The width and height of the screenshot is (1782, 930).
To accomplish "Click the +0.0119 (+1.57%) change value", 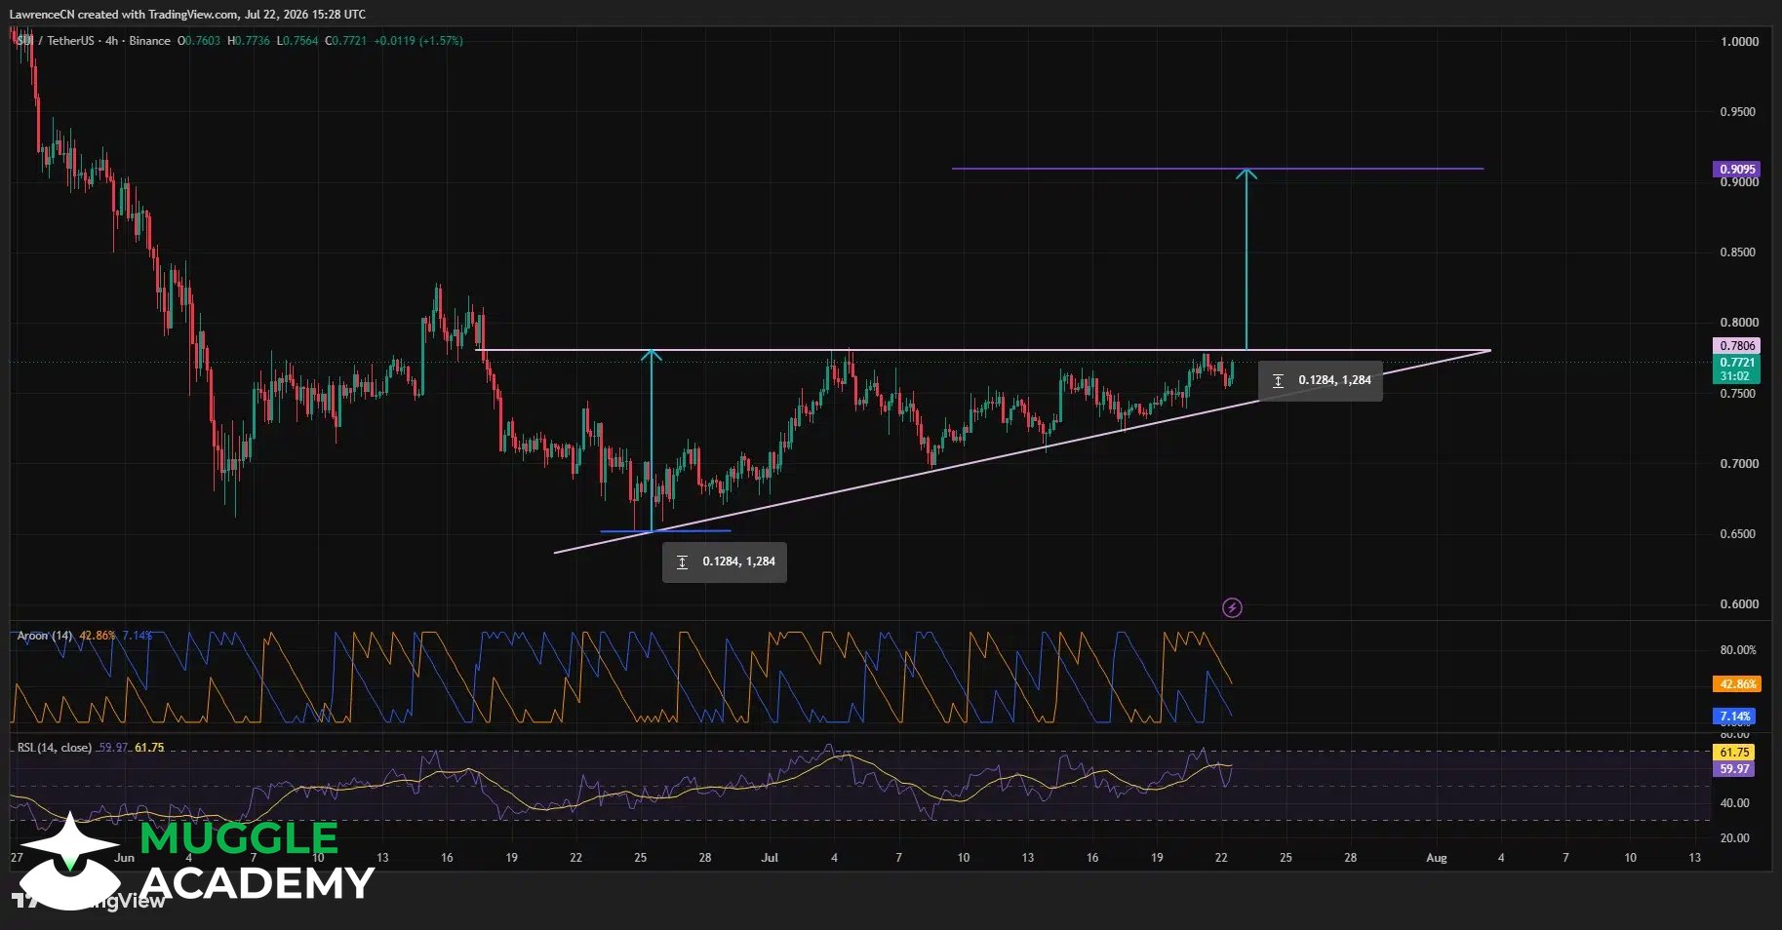I will pos(418,41).
